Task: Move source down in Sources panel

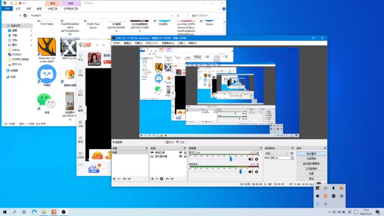Action: click(x=172, y=179)
